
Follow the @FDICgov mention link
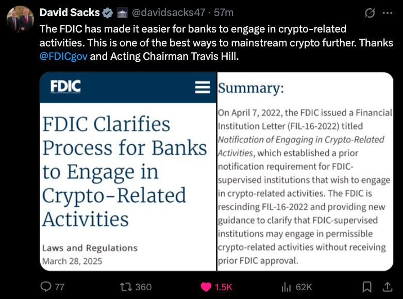(64, 56)
